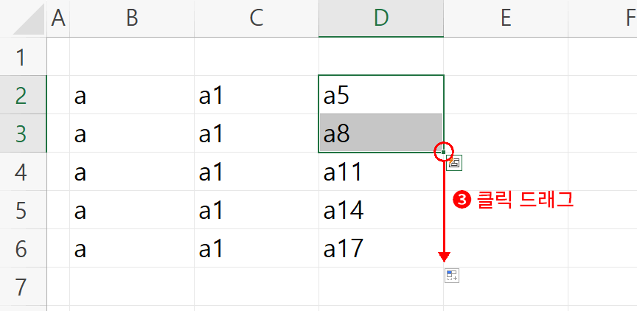
Task: Select column B header
Action: [x=132, y=18]
